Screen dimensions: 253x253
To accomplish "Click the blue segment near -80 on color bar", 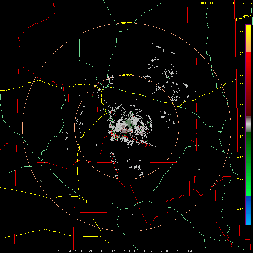I will tap(248, 210).
